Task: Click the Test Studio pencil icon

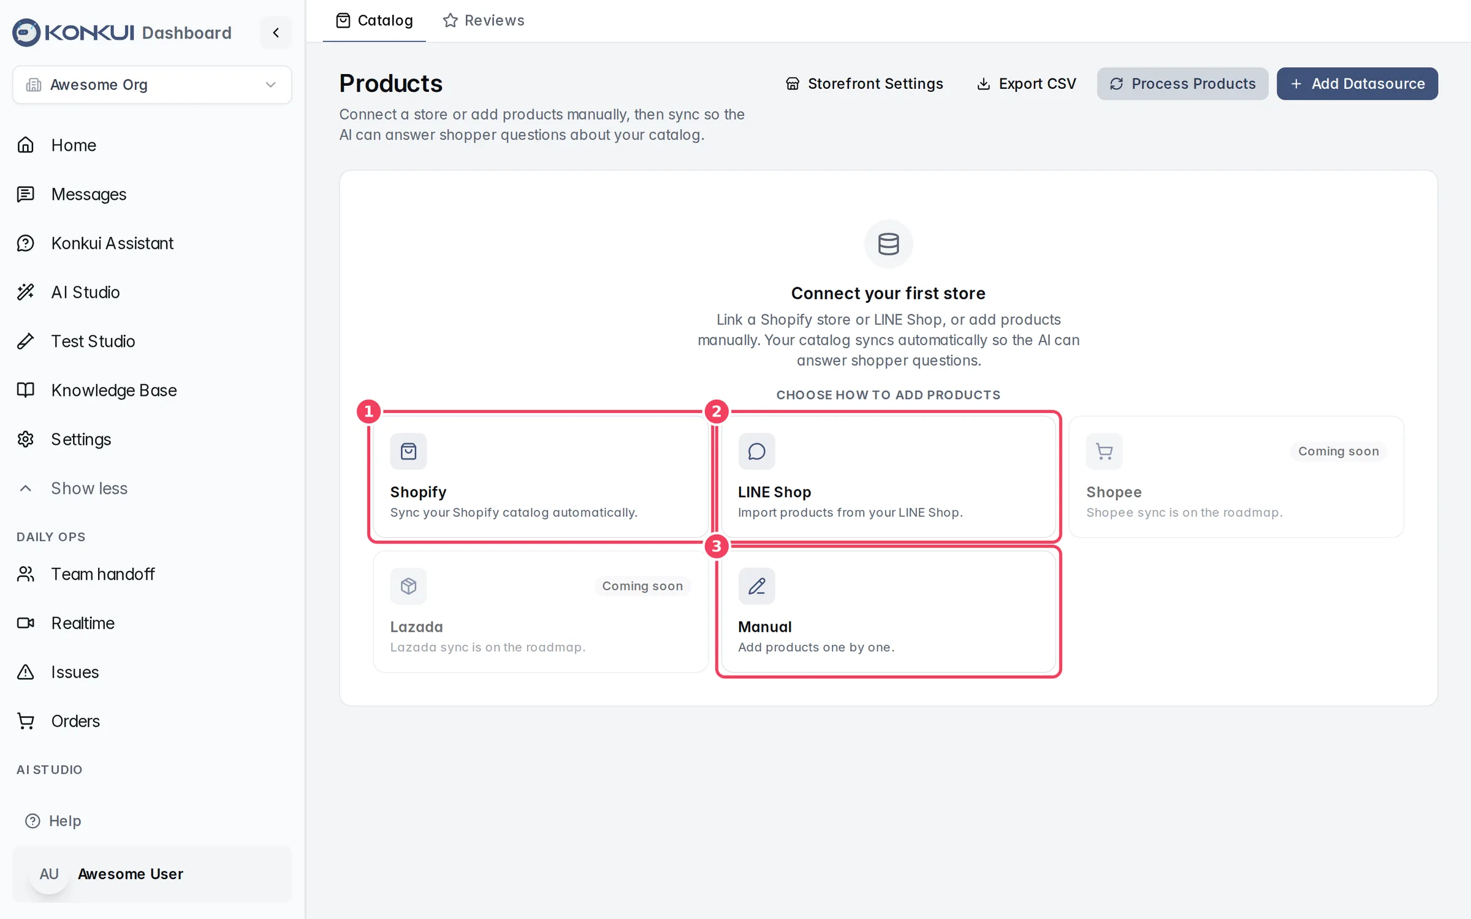Action: tap(26, 341)
